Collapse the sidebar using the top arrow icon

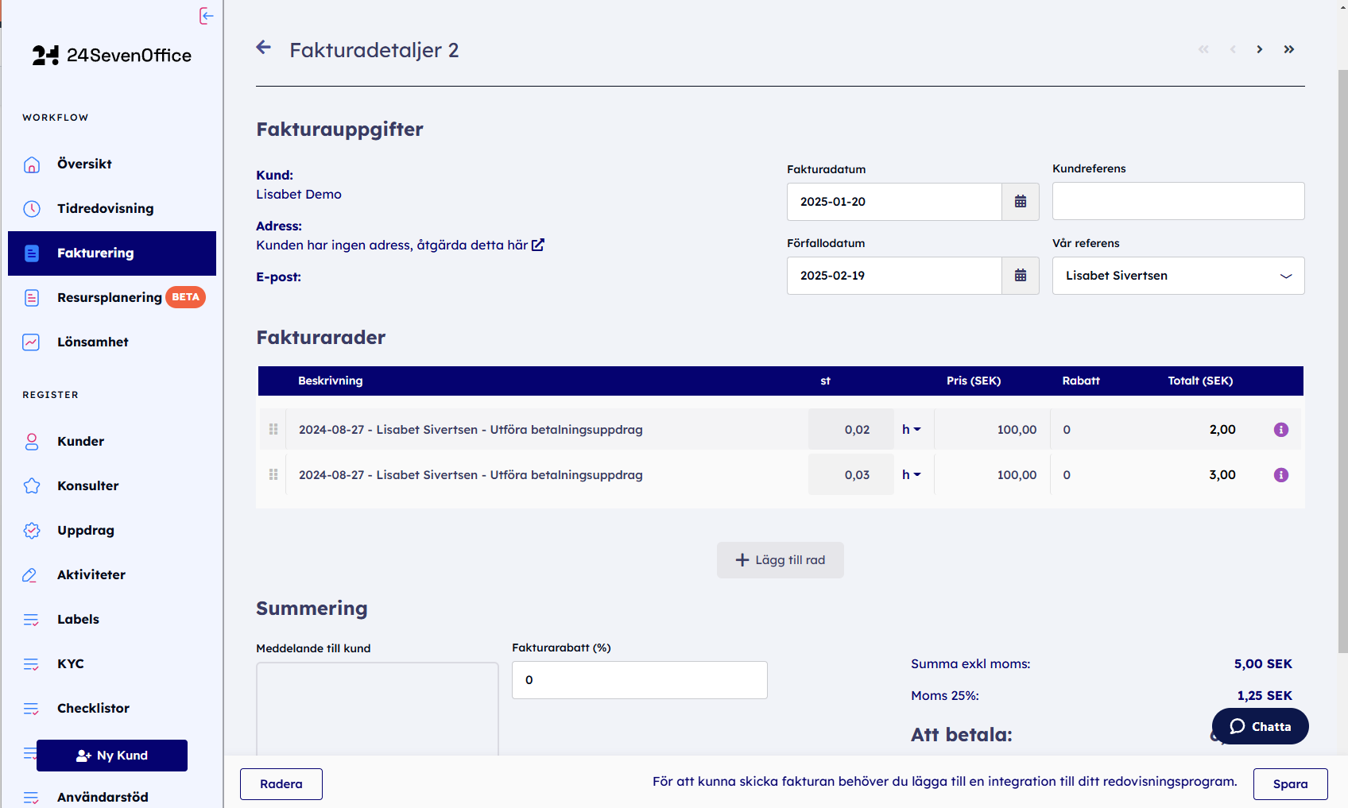tap(206, 16)
